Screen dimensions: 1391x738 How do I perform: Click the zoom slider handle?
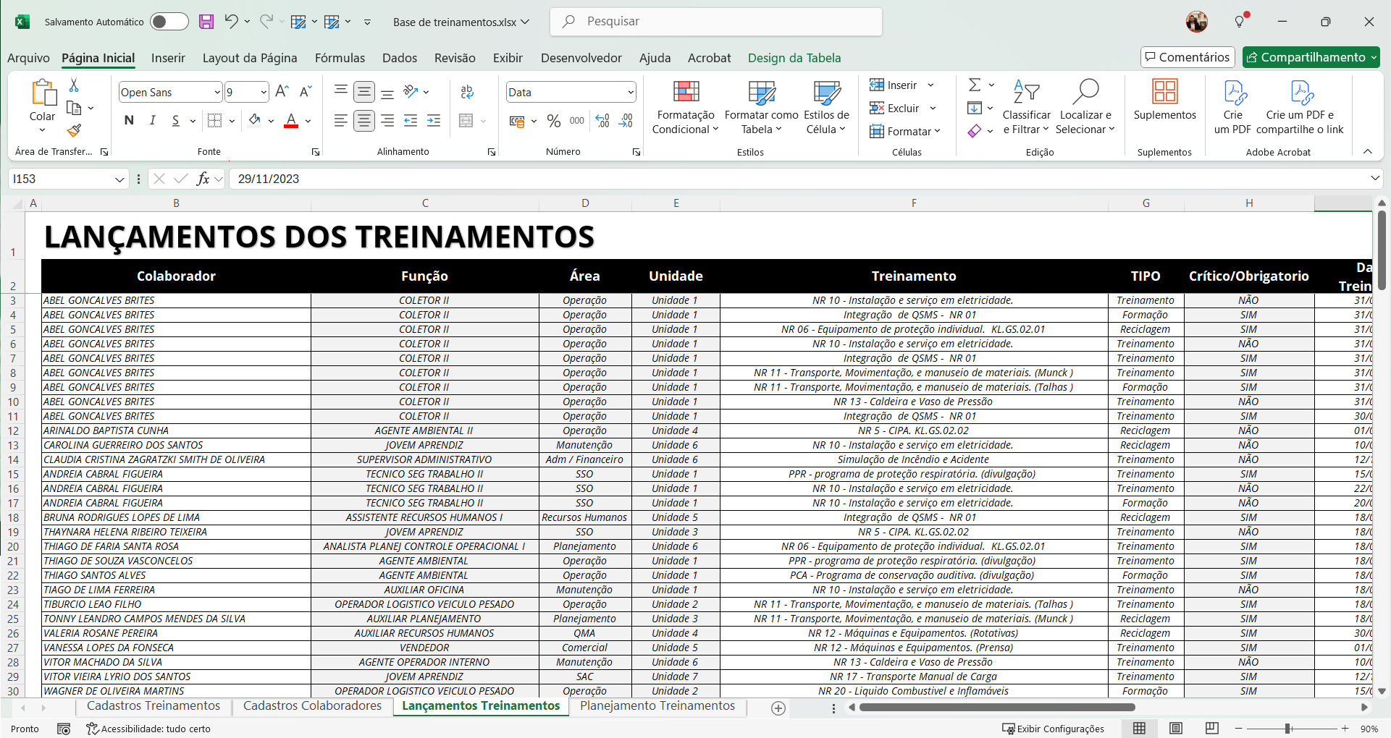tap(1287, 729)
